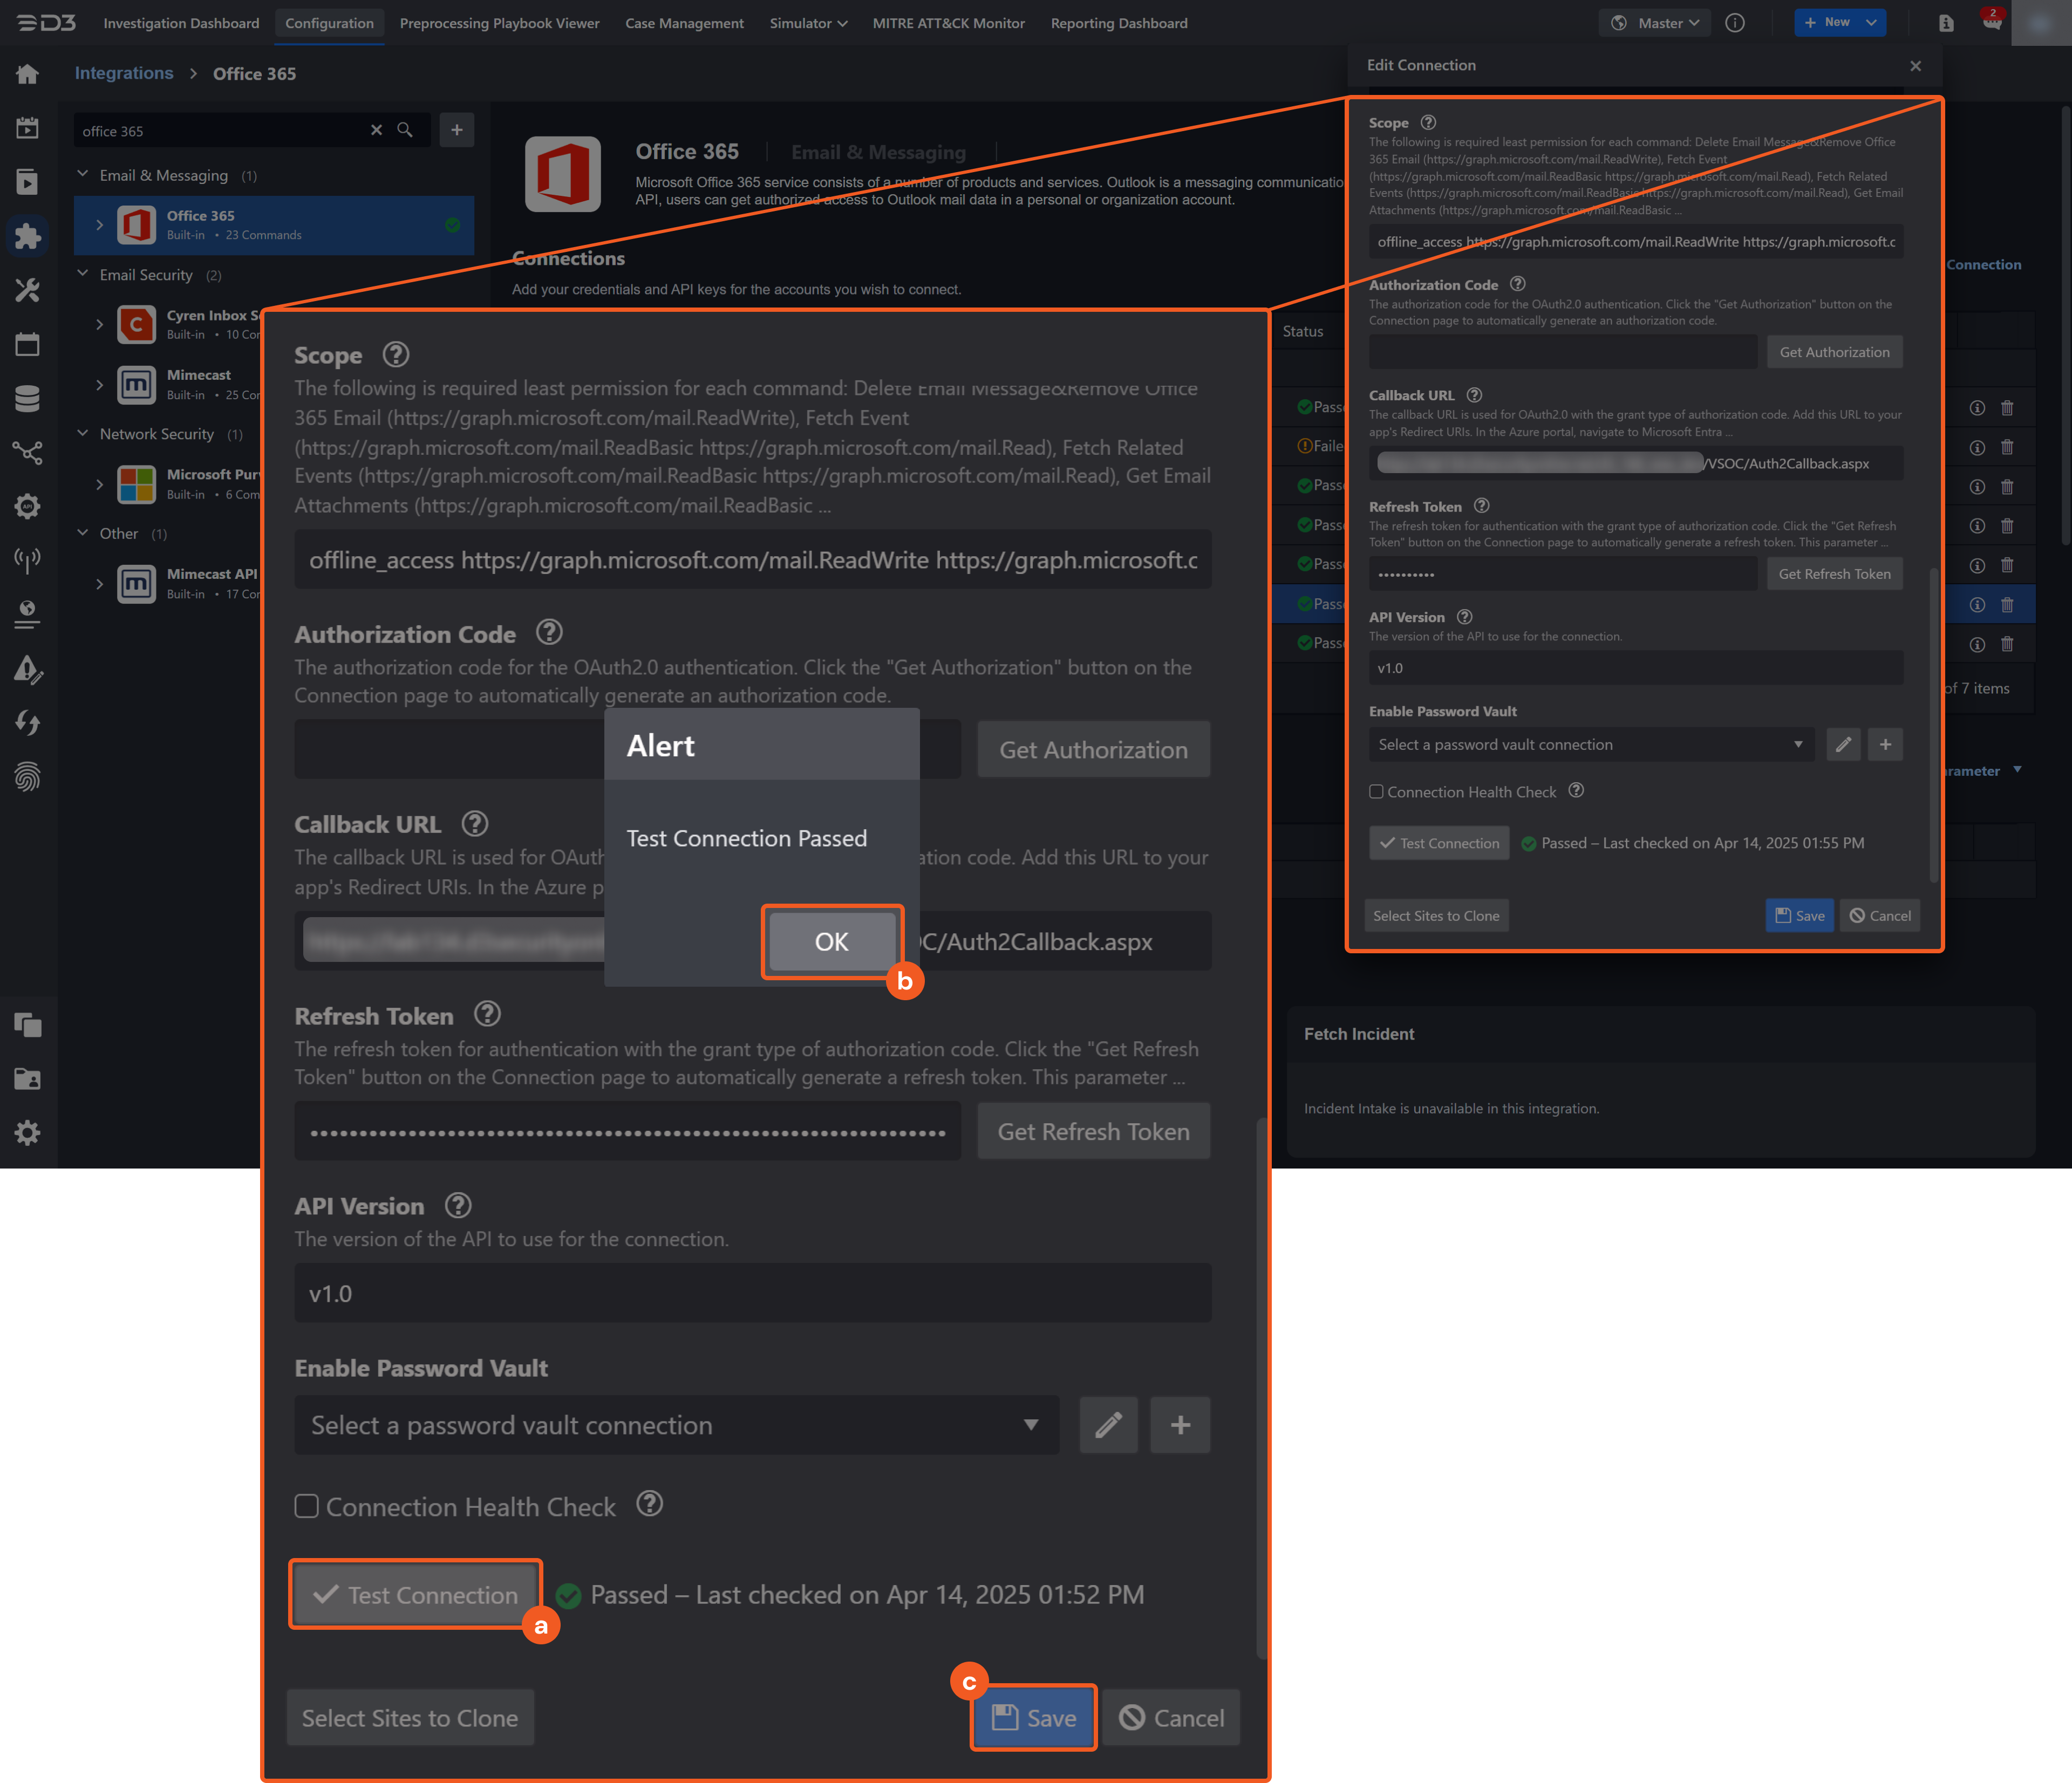Clear the office 365 search with the X button
The height and width of the screenshot is (1783, 2072).
tap(376, 130)
